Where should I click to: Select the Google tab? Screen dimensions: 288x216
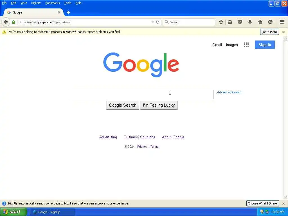coord(34,12)
